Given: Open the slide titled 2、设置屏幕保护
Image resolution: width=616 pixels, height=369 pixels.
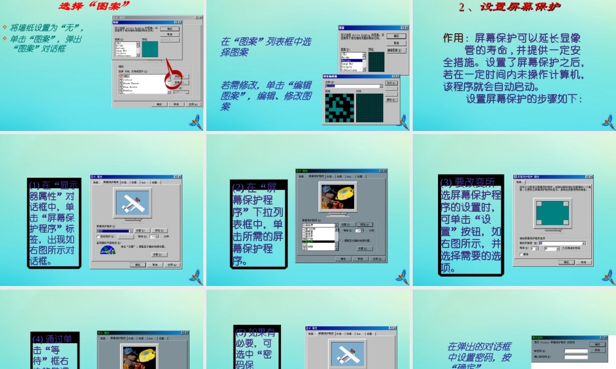Looking at the screenshot, I should tap(514, 65).
